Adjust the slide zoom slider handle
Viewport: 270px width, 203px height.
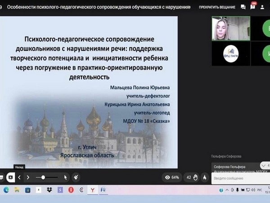coord(43,177)
